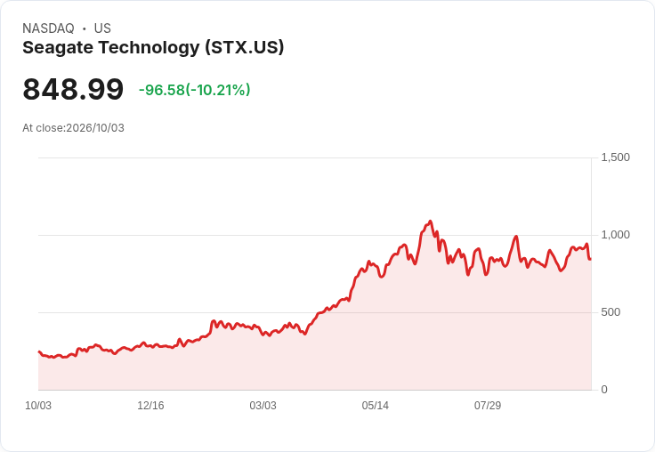
Task: Click the 10/03 x-axis date label
Action: coord(38,406)
